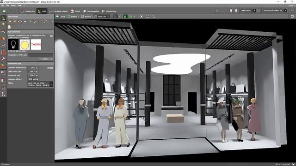Open the red document tool in sidebar
Screen dimensions: 296x166
(x=3, y=80)
